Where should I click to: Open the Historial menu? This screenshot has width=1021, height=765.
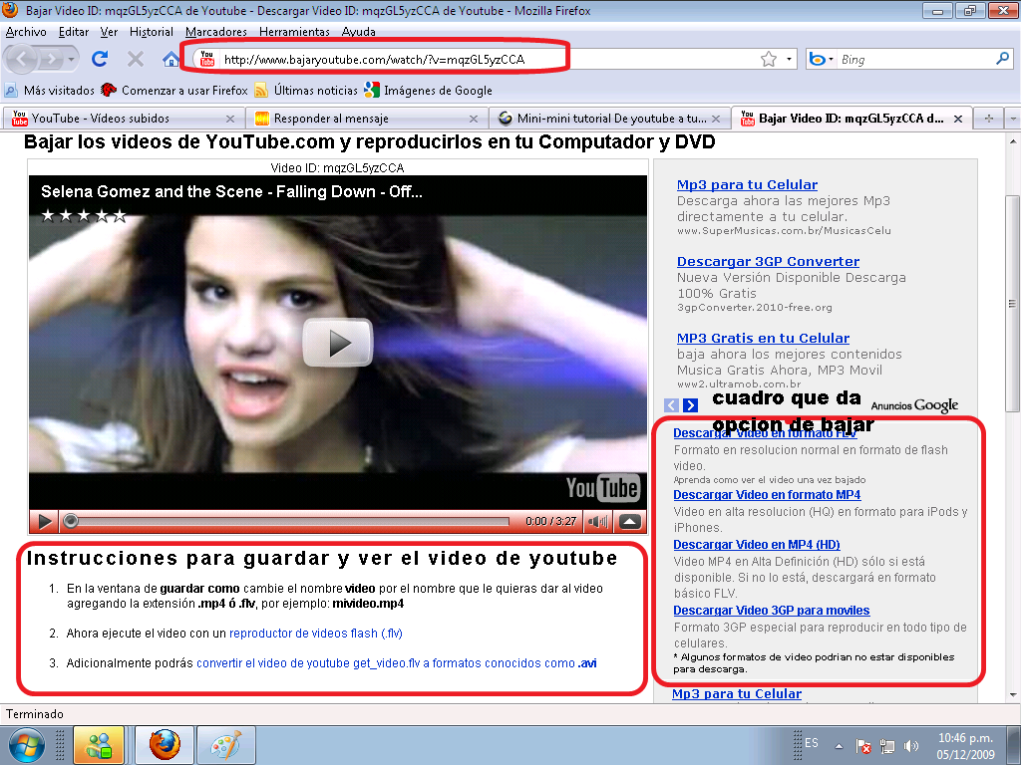[x=152, y=31]
